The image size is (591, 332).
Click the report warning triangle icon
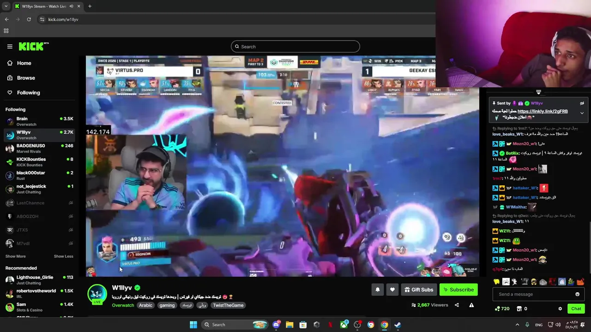point(471,305)
